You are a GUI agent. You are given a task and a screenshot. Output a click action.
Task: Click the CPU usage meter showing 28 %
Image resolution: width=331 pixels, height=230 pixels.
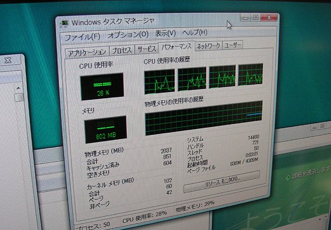102,86
